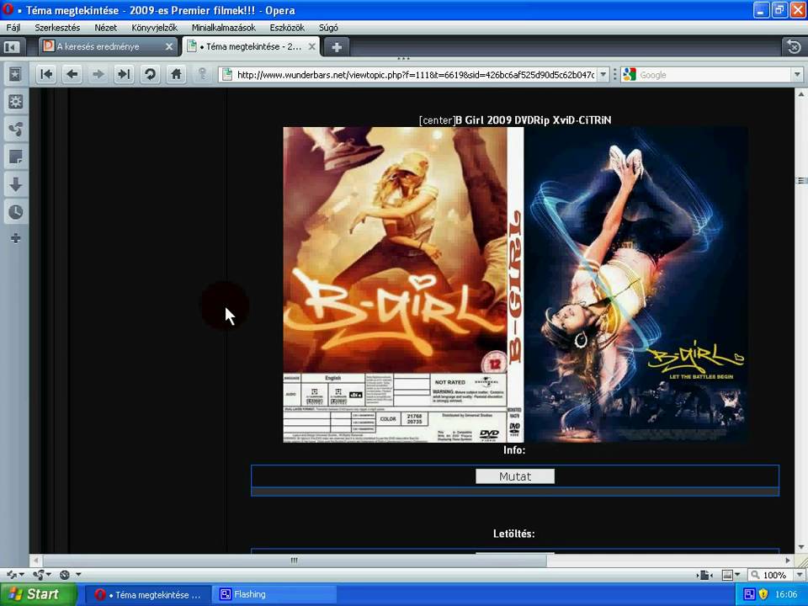The width and height of the screenshot is (808, 606).
Task: Click 'B Girl 2009 DVDRip XviD-CiTRiN' heading
Action: click(x=534, y=120)
